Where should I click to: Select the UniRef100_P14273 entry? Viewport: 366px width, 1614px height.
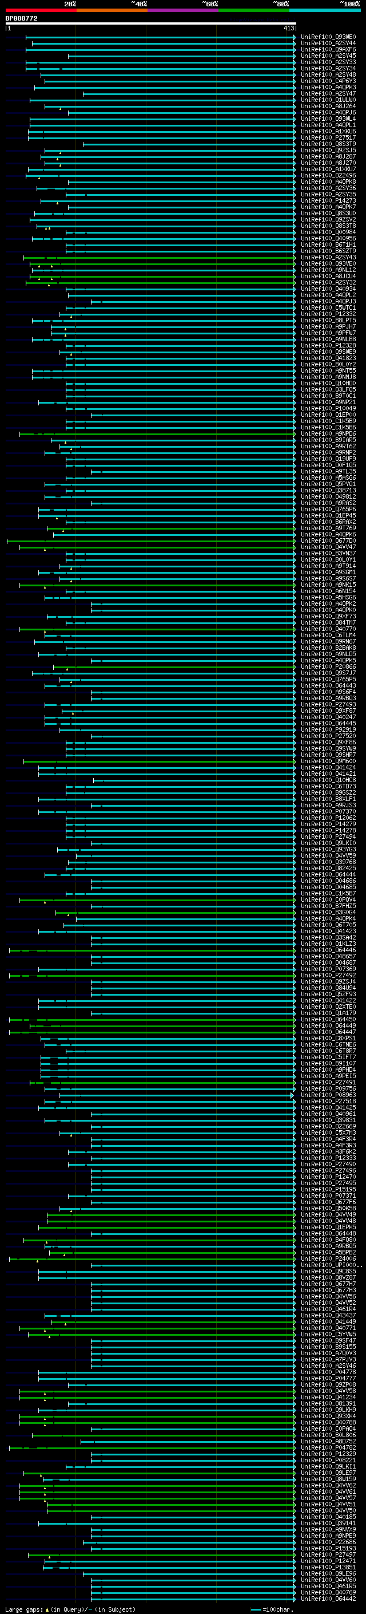click(x=328, y=200)
